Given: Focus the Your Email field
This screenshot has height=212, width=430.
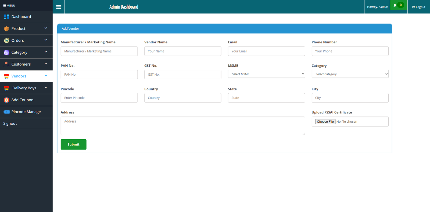Looking at the screenshot, I should coord(266,51).
